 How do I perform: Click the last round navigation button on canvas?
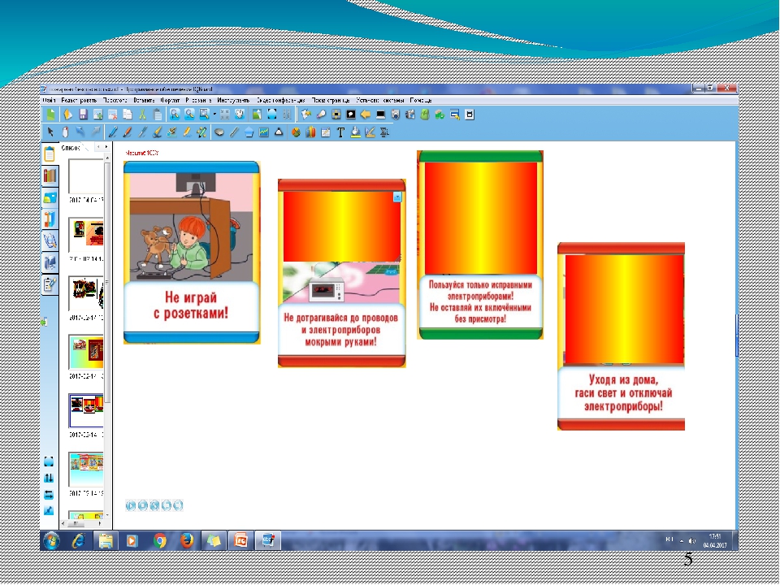click(178, 505)
